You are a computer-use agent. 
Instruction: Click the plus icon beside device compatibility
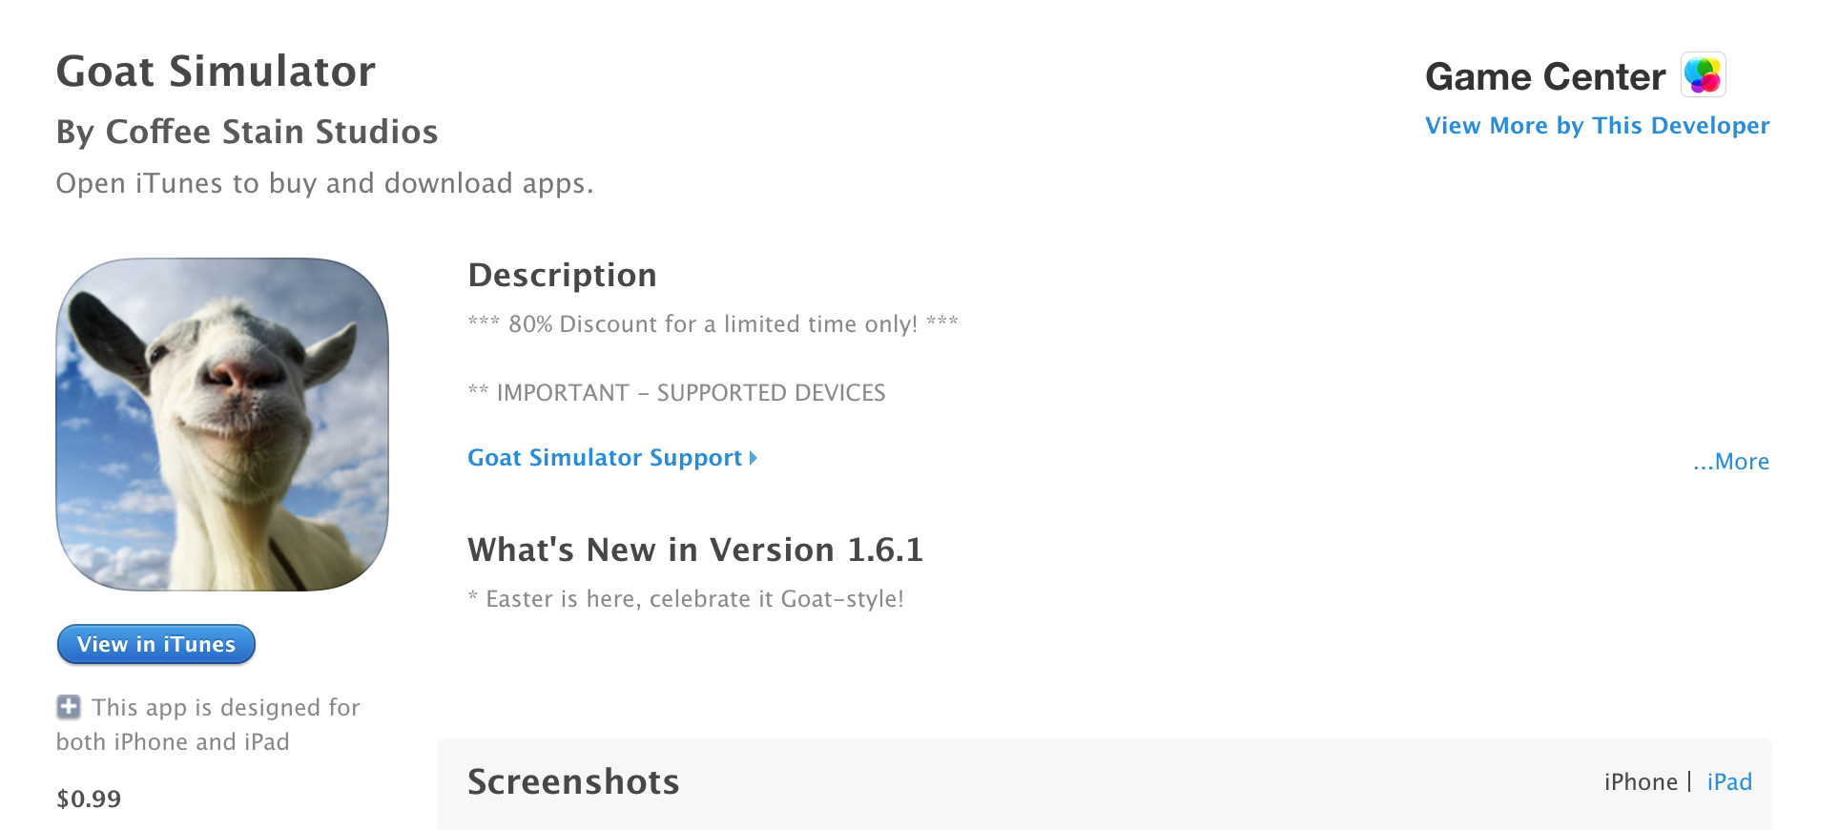[69, 707]
